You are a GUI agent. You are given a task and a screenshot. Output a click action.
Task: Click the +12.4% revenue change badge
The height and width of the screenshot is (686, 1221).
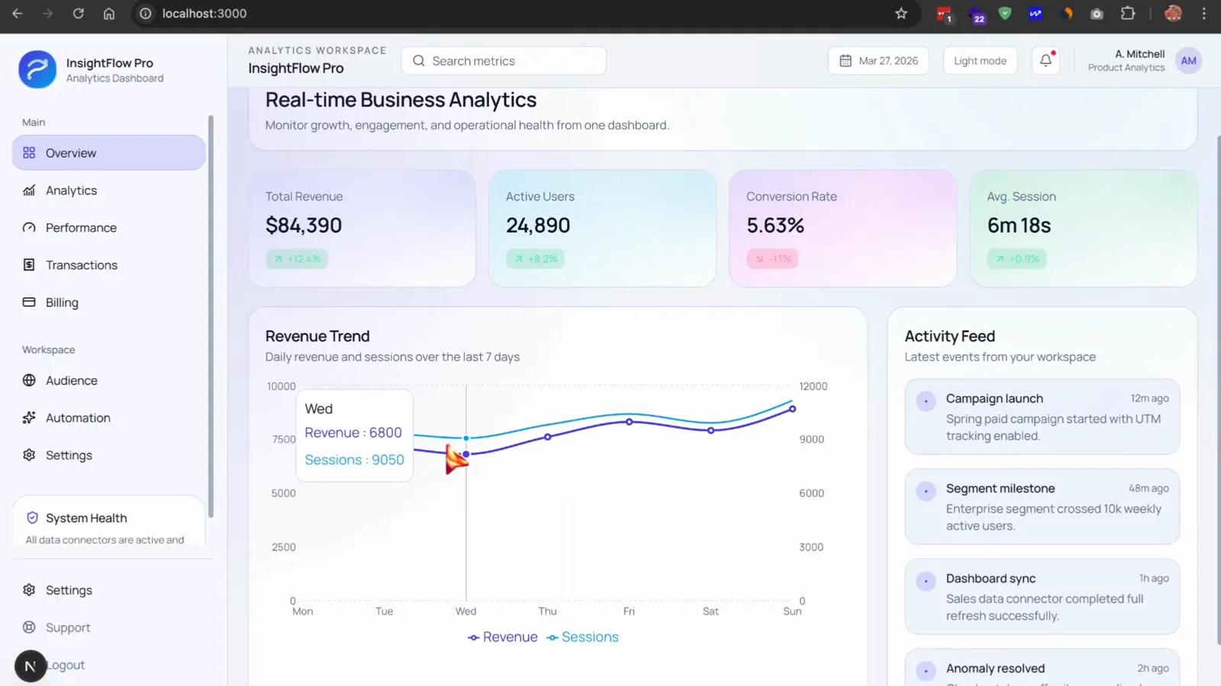(297, 259)
